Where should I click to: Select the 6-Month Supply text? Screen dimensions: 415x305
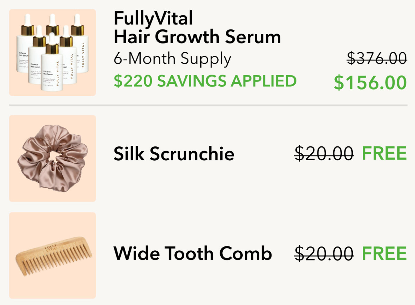click(x=172, y=59)
